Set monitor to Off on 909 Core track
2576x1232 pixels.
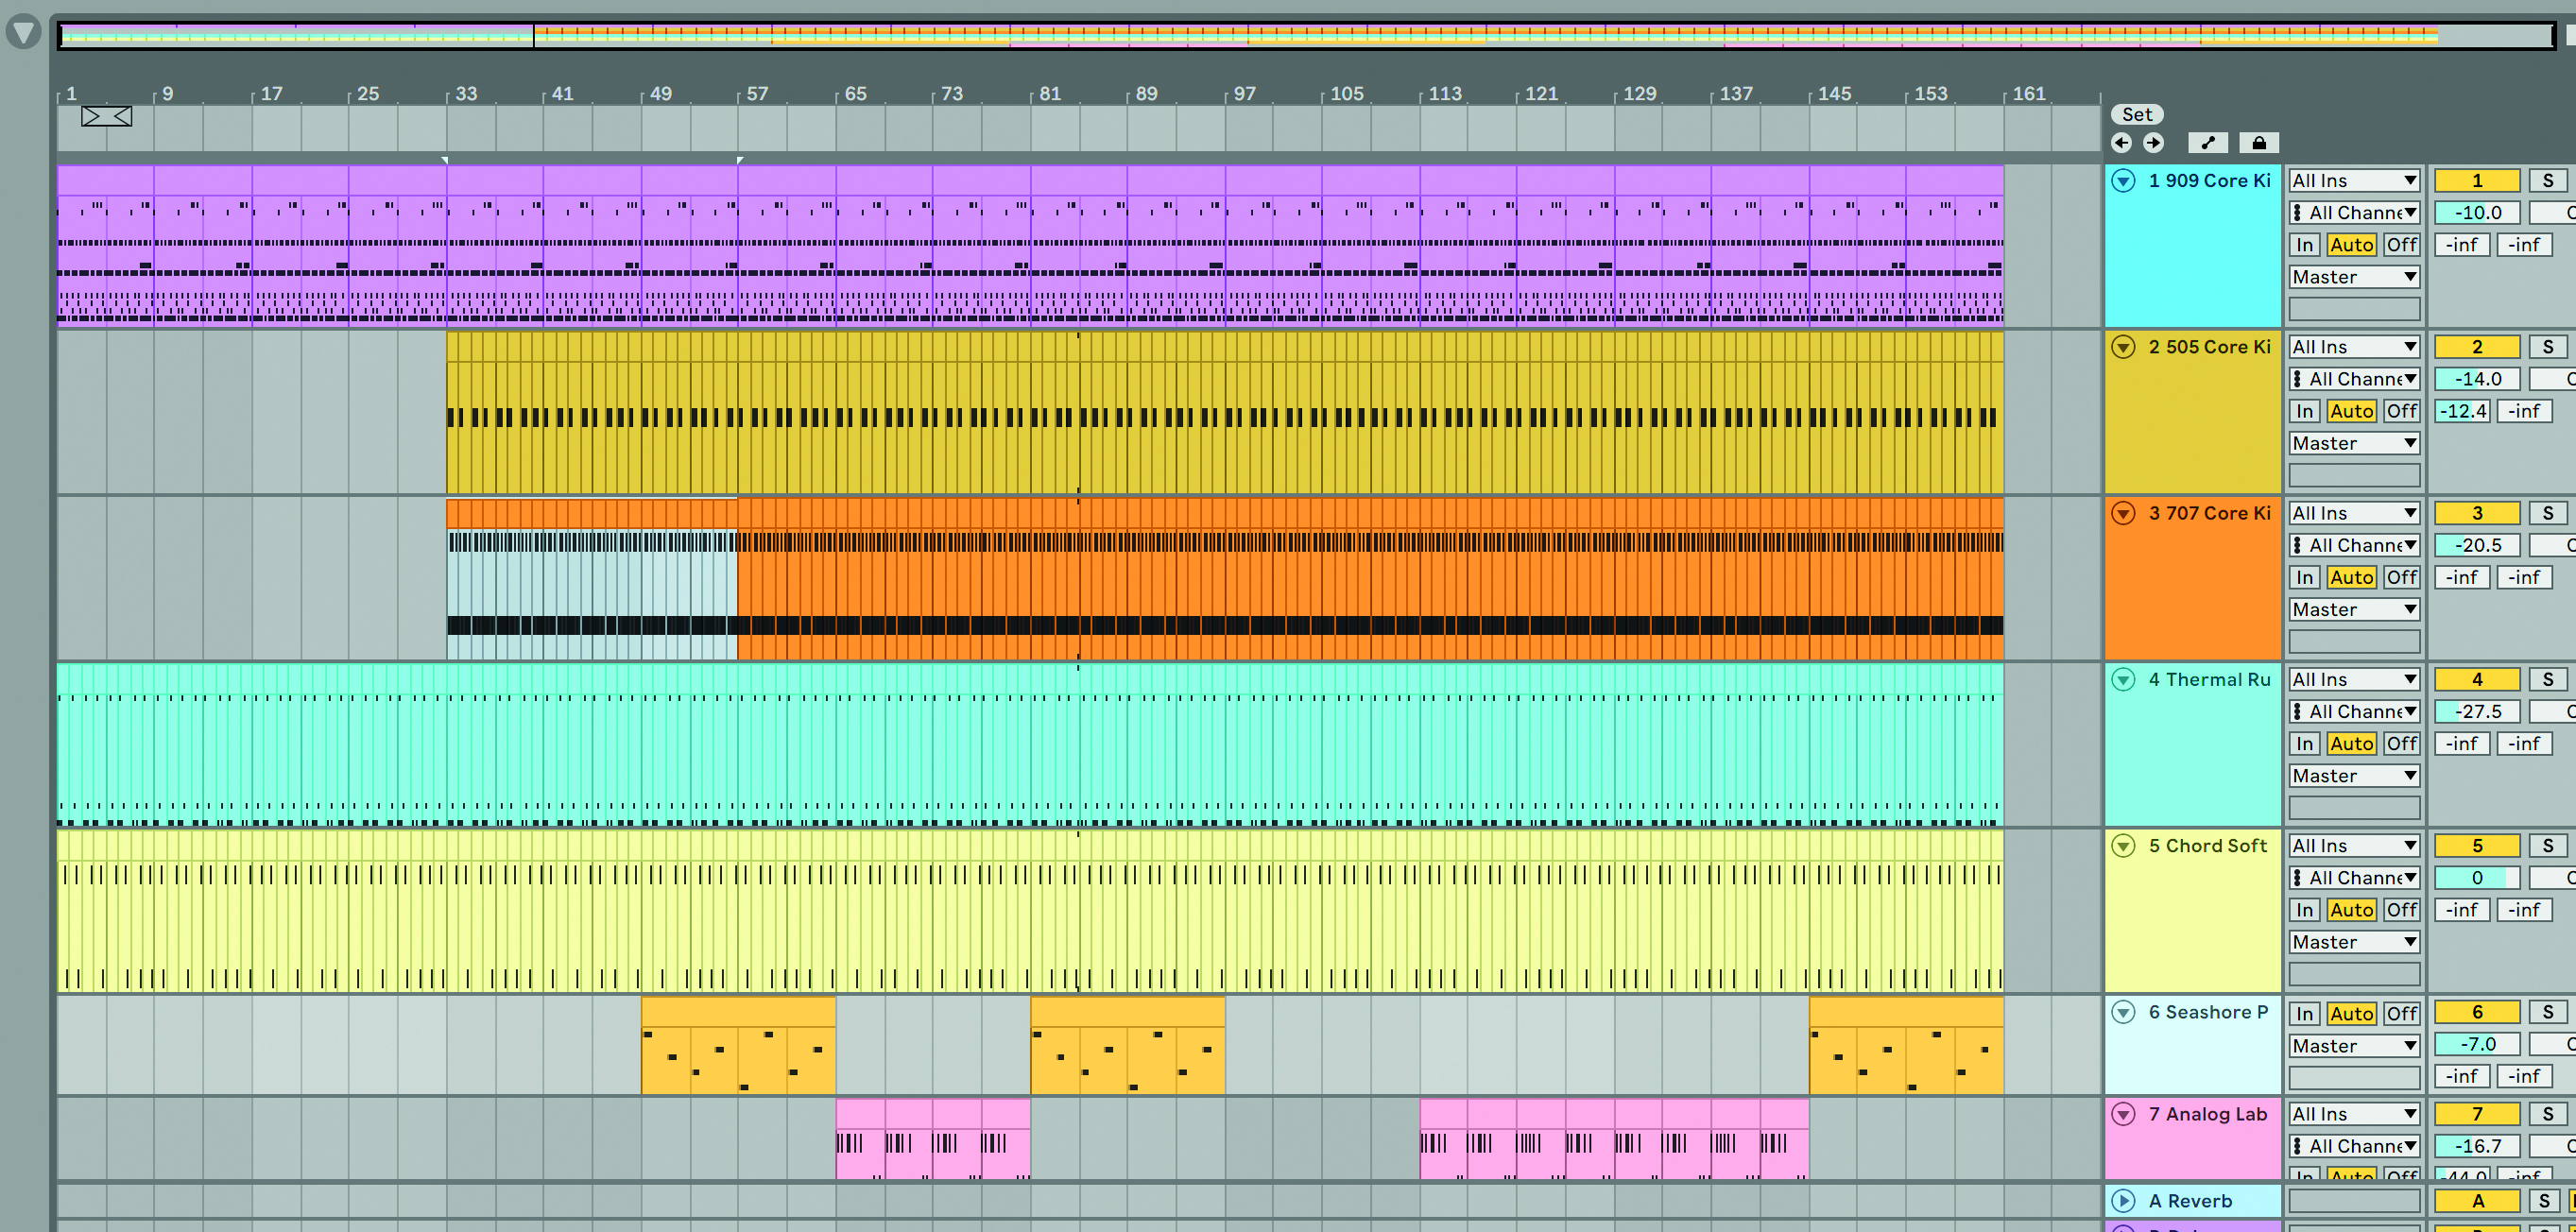click(x=2401, y=245)
